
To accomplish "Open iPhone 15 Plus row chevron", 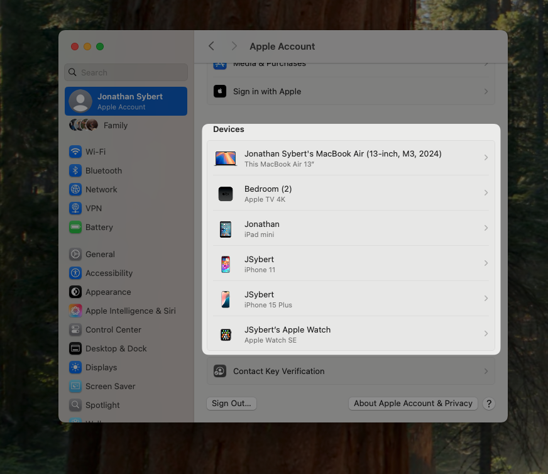I will pyautogui.click(x=486, y=299).
